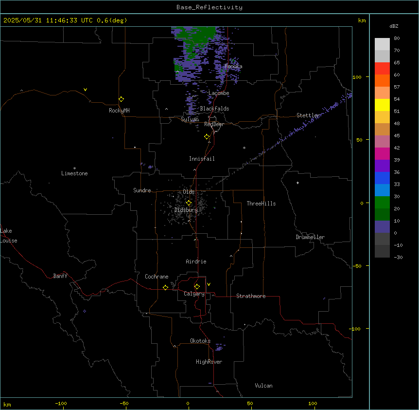This screenshot has width=419, height=410.
Task: Click the Lacombe city label
Action: coord(219,93)
